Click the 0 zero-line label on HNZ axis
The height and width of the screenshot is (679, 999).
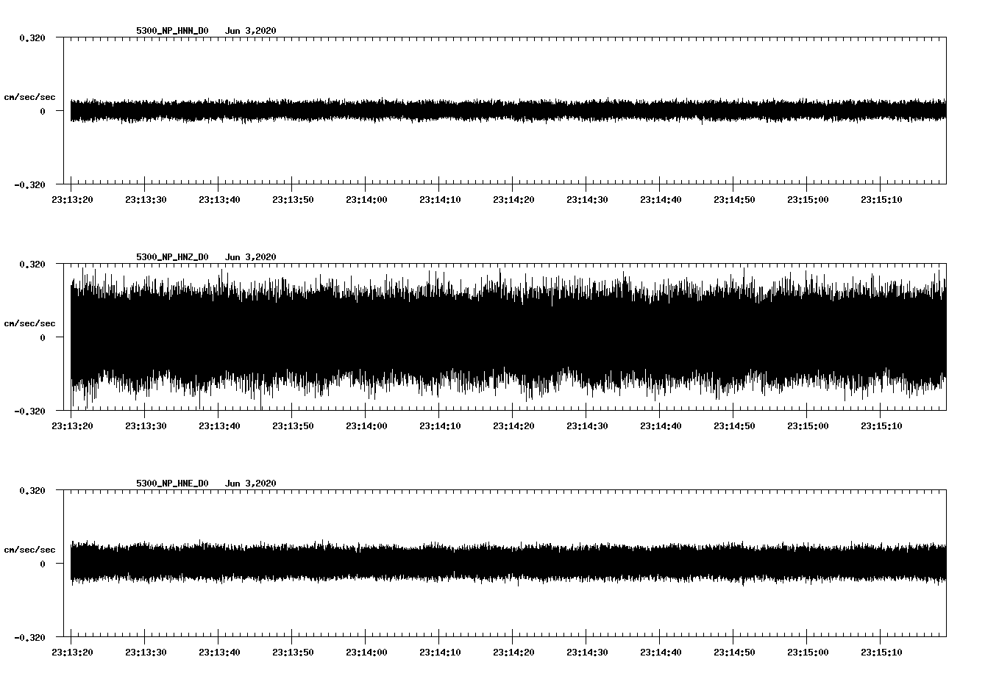click(x=42, y=337)
